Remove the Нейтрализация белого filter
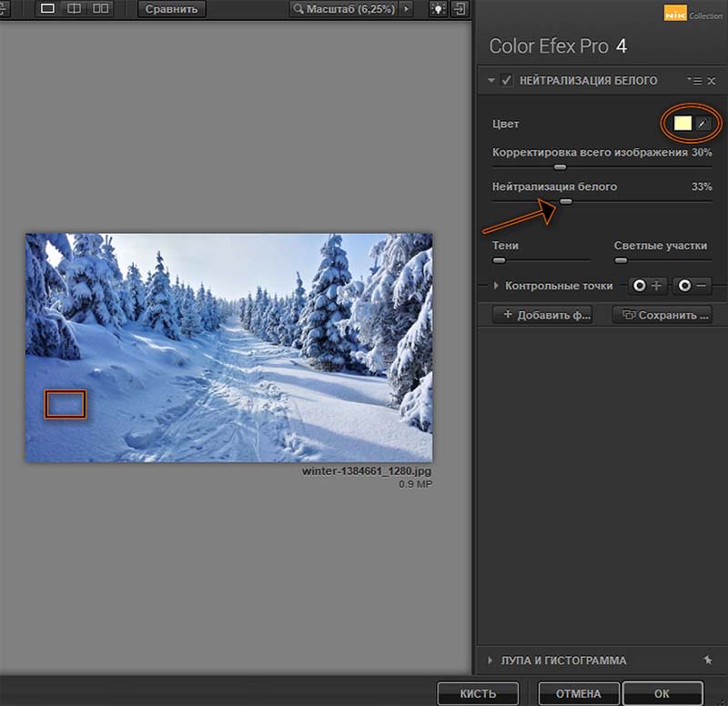Viewport: 728px width, 706px height. pos(712,81)
